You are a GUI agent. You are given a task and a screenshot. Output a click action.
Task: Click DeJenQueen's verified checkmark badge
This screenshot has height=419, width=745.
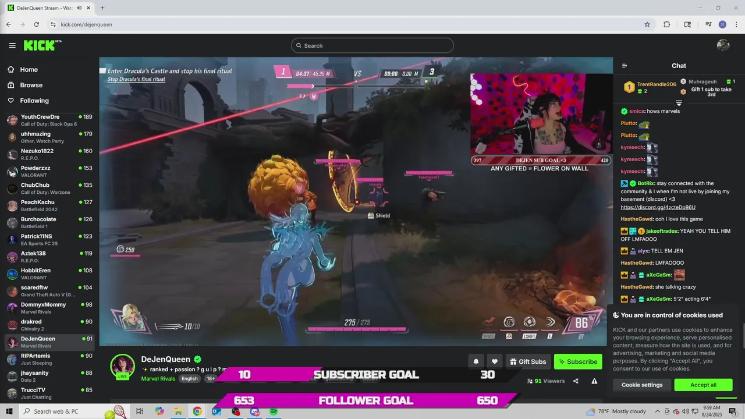point(198,359)
